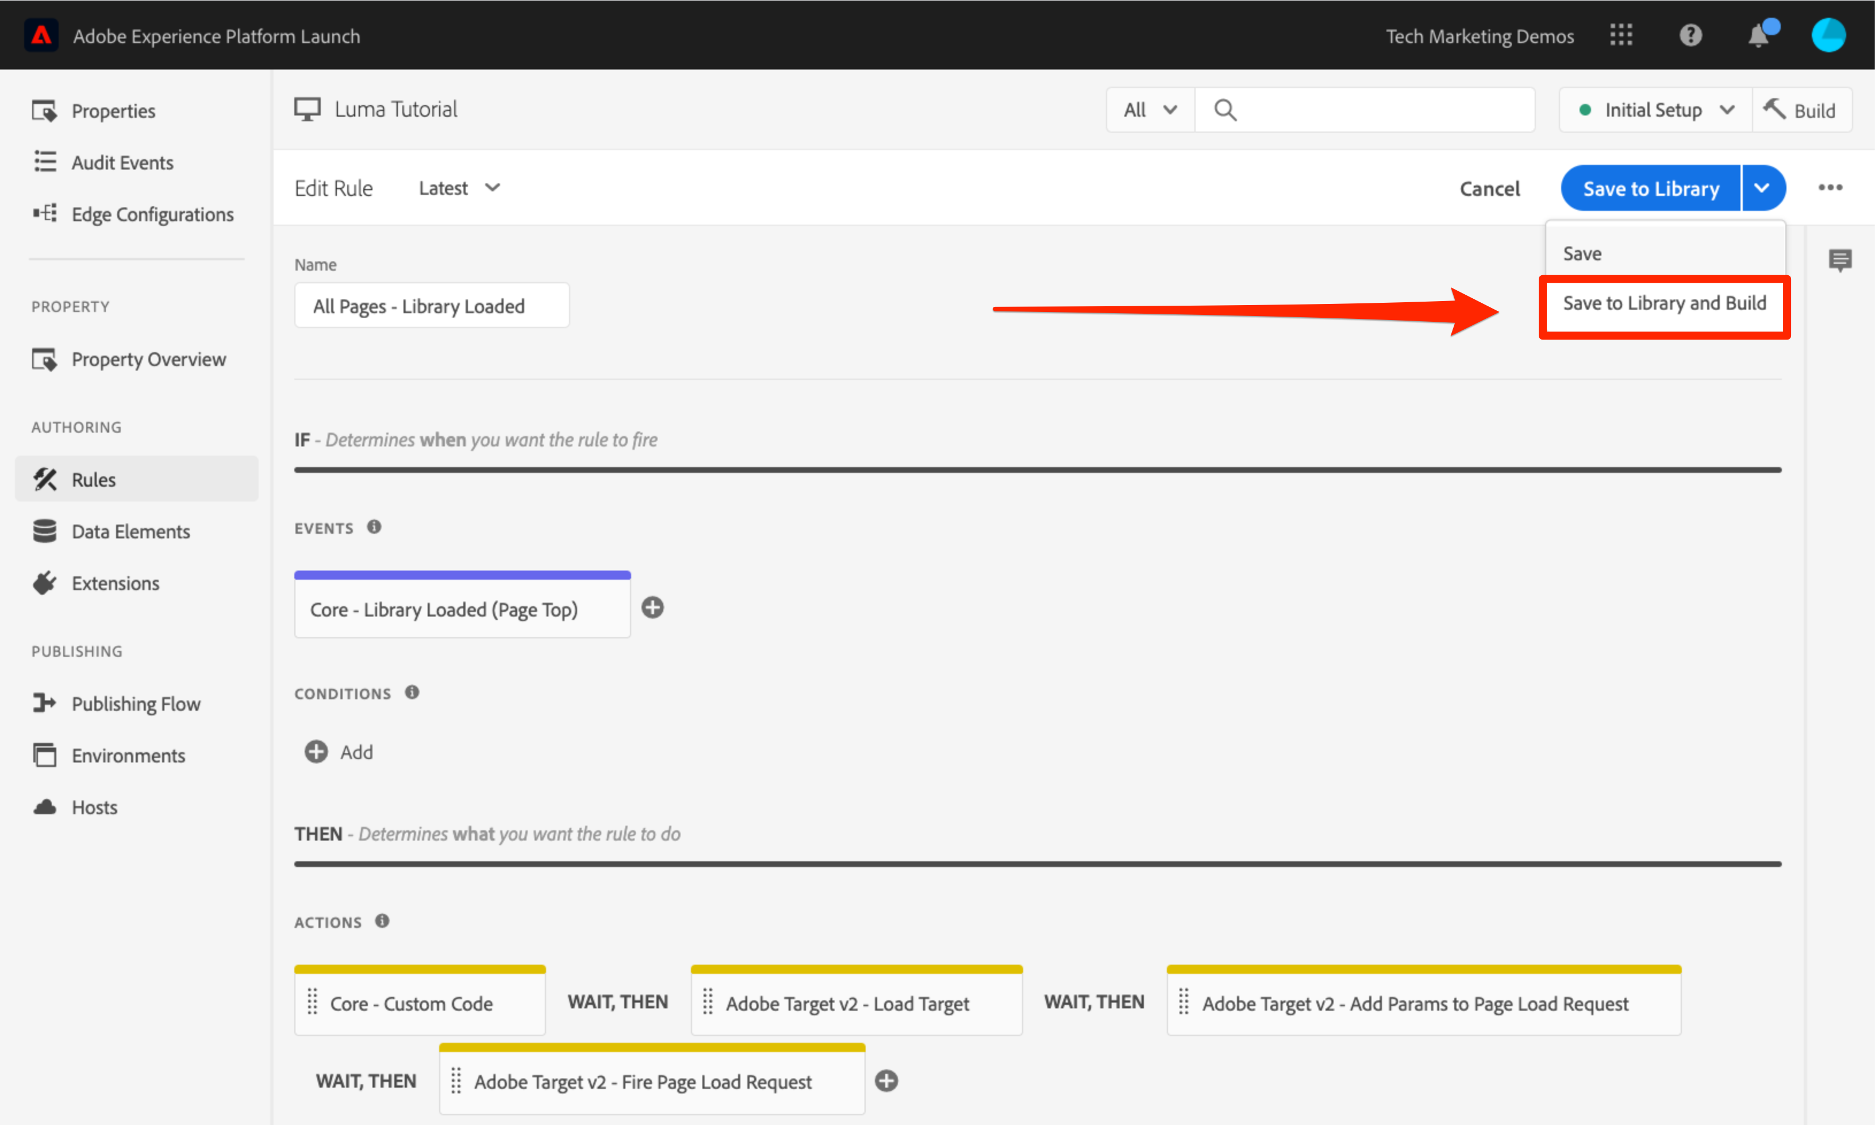
Task: Click the help question mark icon
Action: pyautogui.click(x=1690, y=36)
